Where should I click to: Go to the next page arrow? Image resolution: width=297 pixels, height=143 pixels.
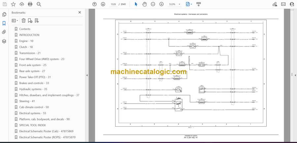103,4
